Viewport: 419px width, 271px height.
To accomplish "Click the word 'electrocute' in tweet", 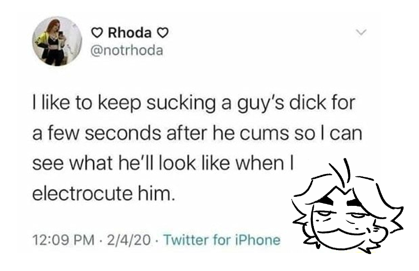I will [82, 193].
